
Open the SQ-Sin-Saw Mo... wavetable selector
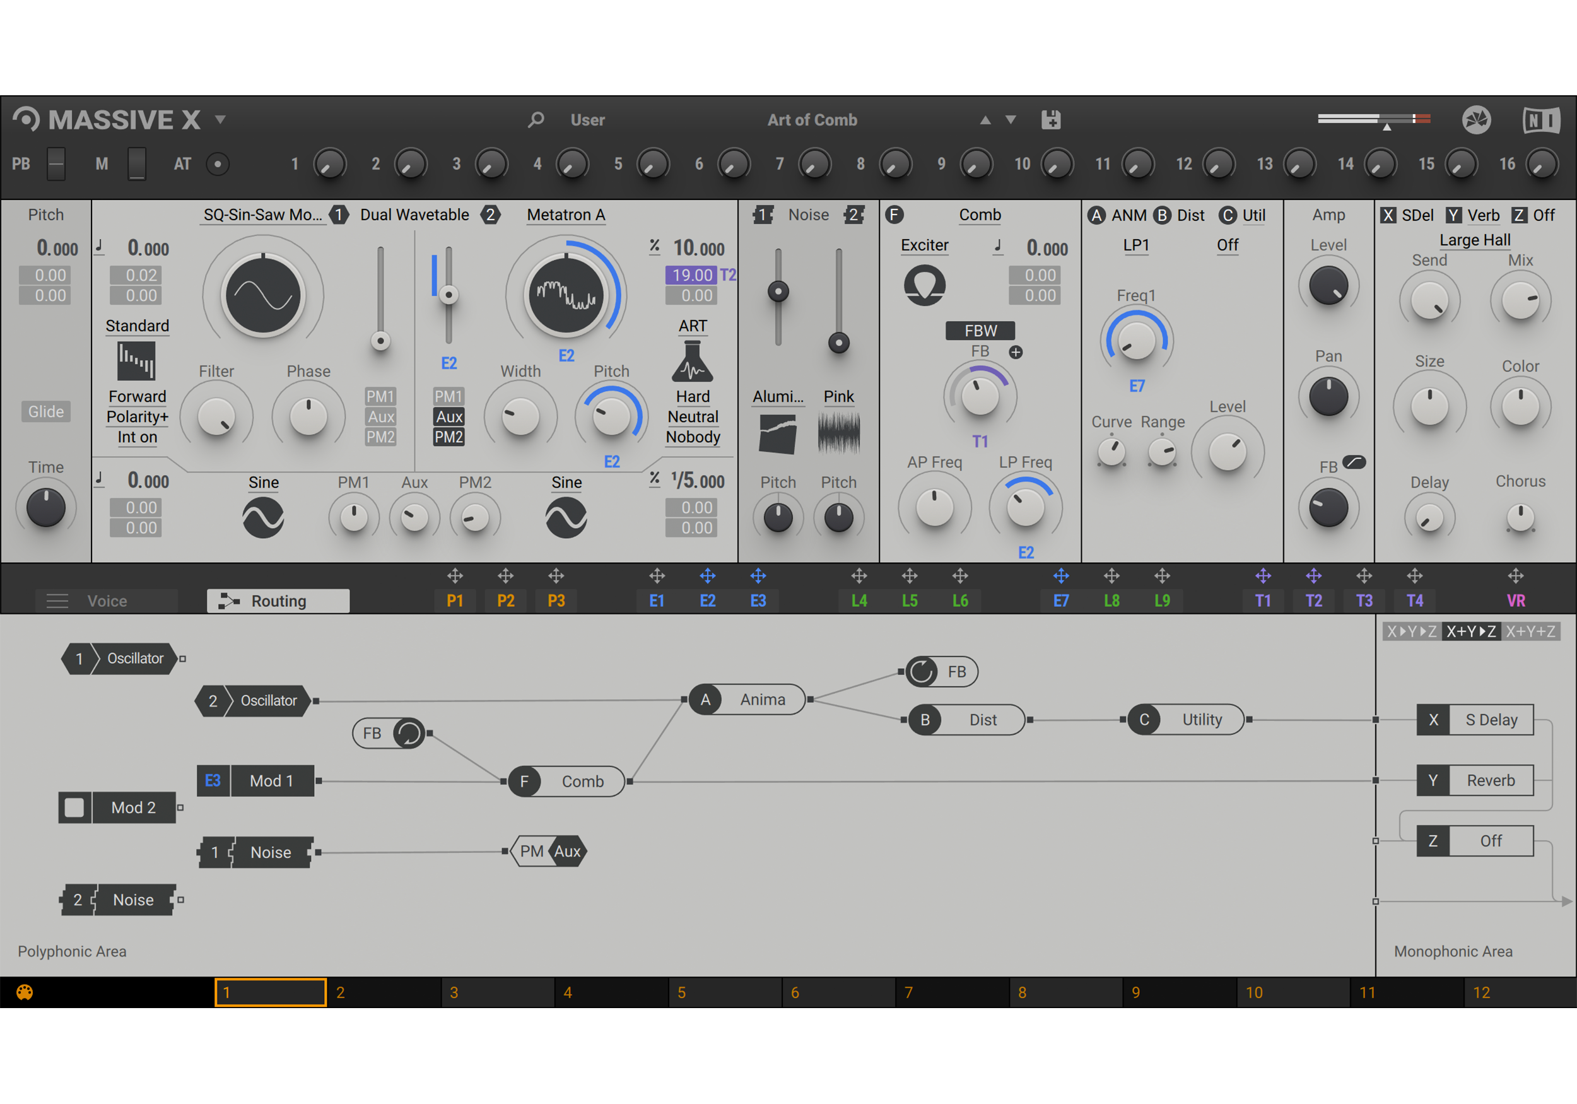263,215
